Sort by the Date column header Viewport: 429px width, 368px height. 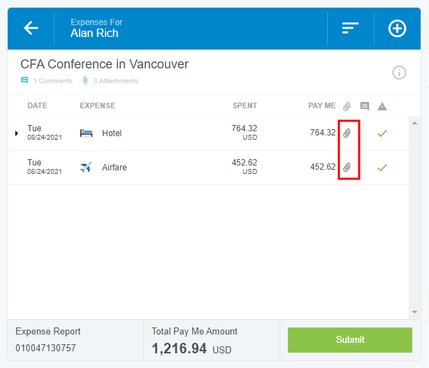point(37,106)
